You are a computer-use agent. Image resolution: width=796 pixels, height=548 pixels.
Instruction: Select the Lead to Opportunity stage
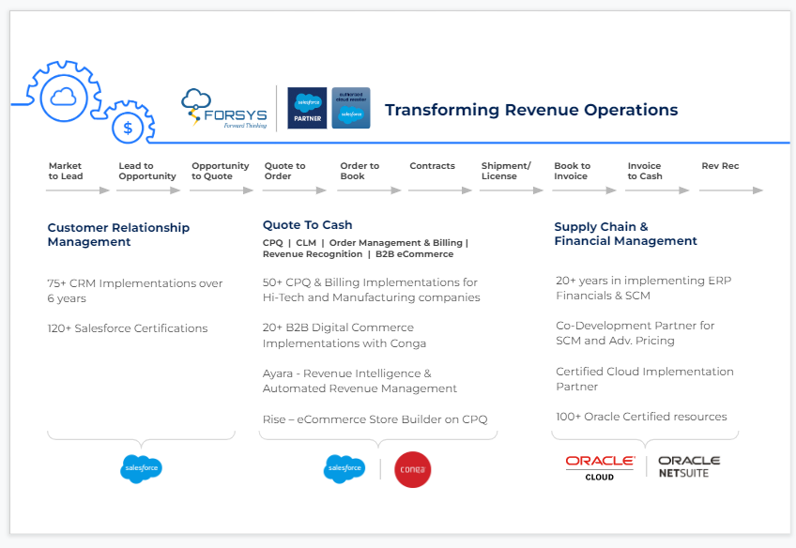coord(147,171)
